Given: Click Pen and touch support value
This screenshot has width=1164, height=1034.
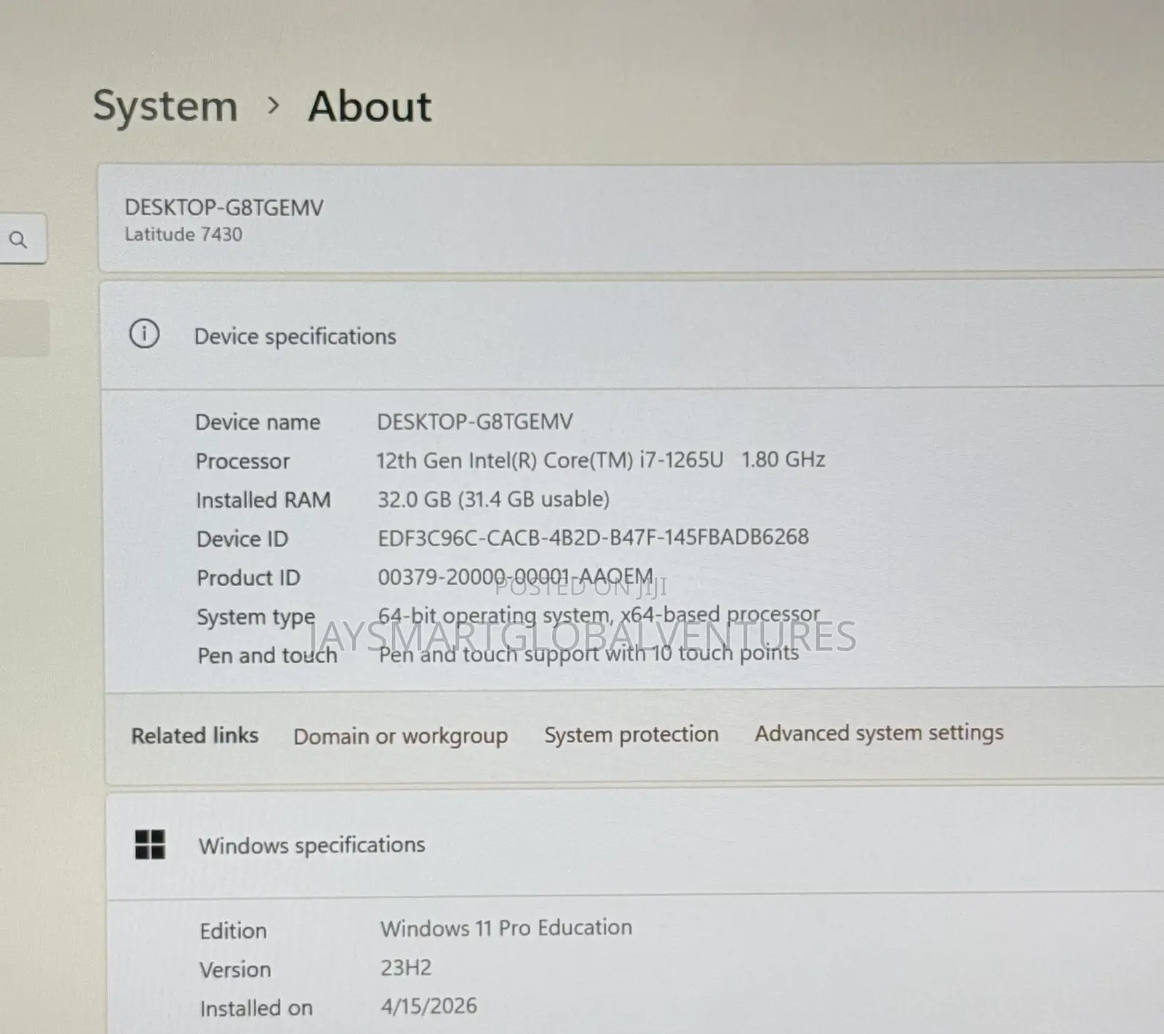Looking at the screenshot, I should (x=589, y=654).
